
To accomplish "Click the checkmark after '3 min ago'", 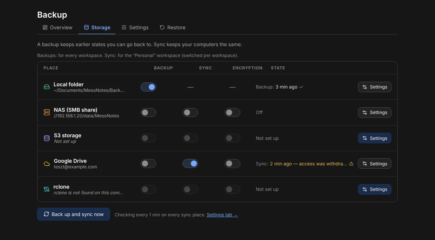I will pyautogui.click(x=301, y=87).
